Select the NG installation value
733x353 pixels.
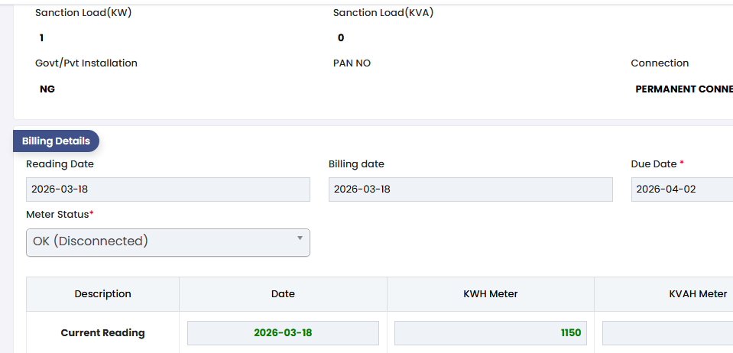coord(47,89)
